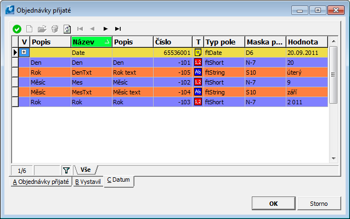Click the open folder toolbar icon
The height and width of the screenshot is (219, 350).
42,29
